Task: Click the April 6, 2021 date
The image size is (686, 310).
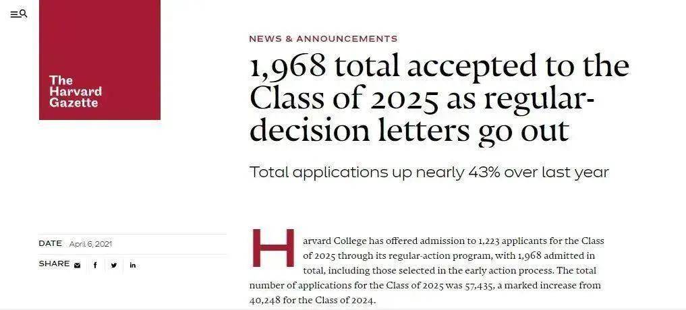Action: 90,244
